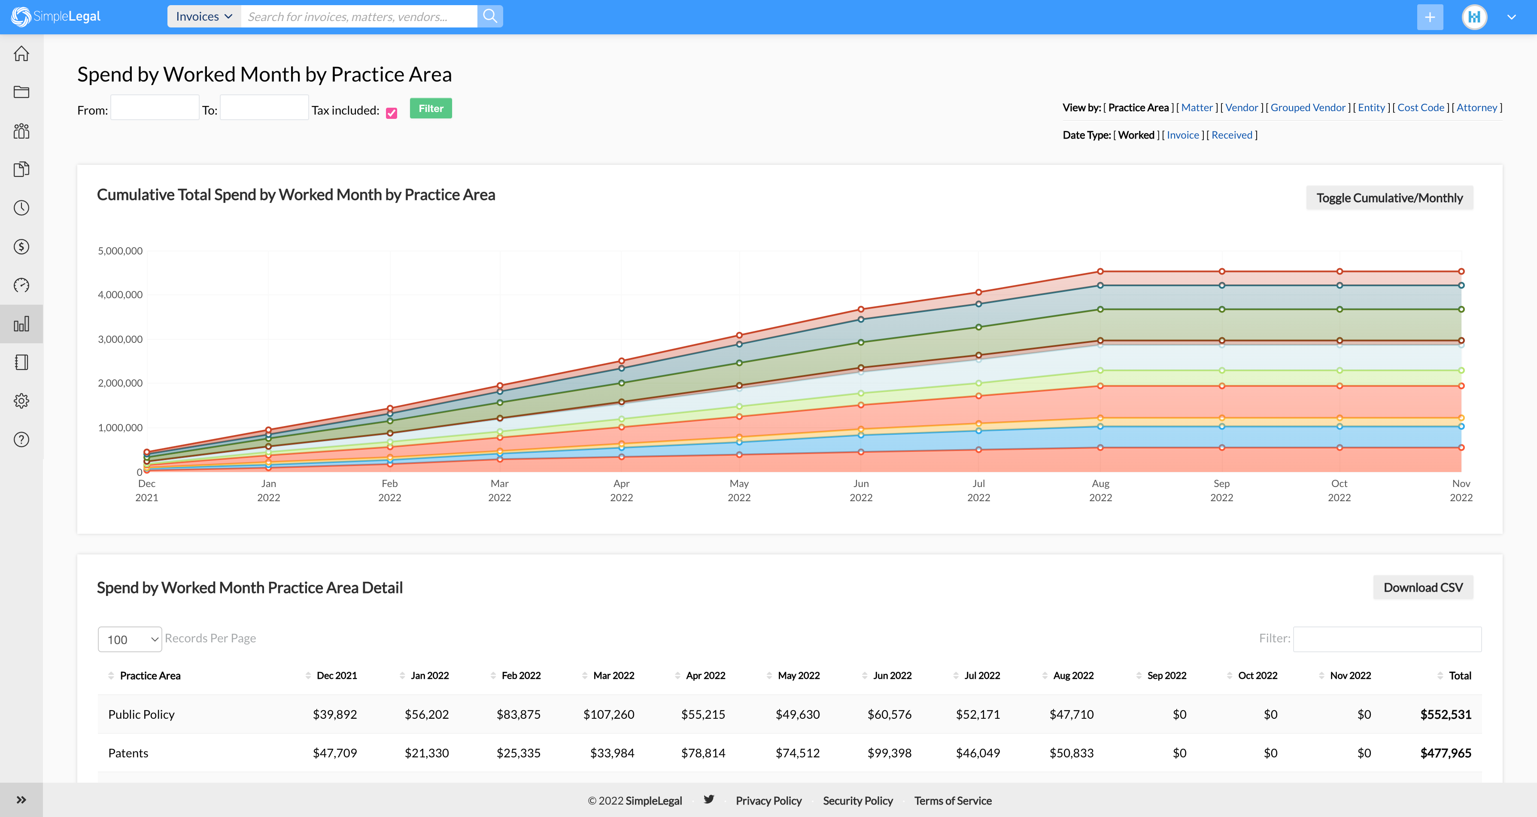Open the dollar sign Budgets icon
The height and width of the screenshot is (817, 1537).
[21, 246]
